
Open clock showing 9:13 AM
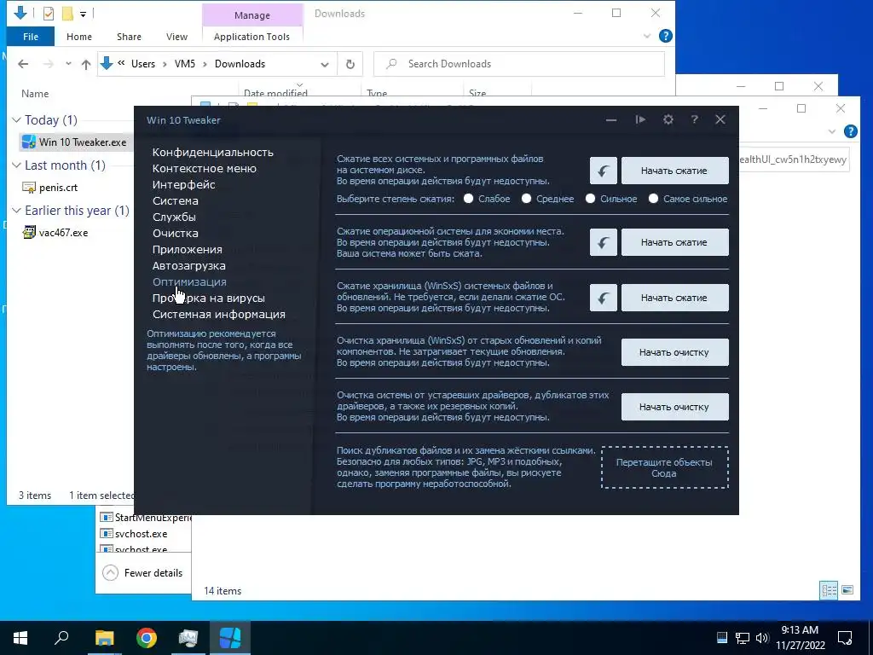tap(800, 638)
